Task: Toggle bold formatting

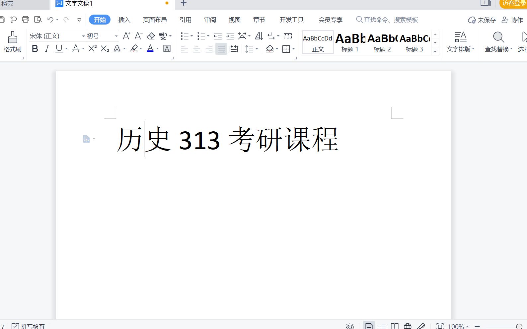Action: (35, 49)
